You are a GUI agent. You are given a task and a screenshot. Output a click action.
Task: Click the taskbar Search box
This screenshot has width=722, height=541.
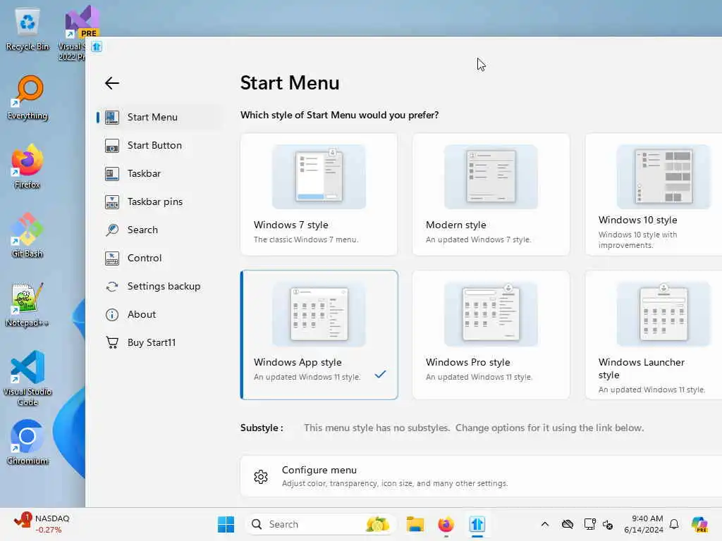[x=321, y=524]
